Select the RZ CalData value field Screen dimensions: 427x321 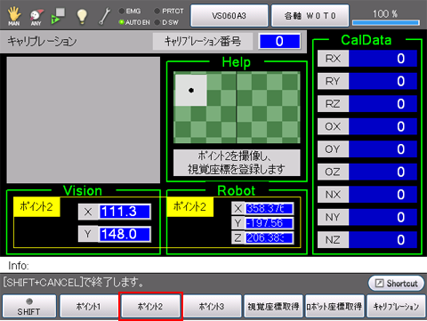383,104
